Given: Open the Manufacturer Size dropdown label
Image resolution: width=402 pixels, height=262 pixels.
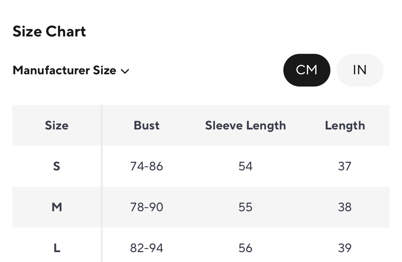Looking at the screenshot, I should point(64,70).
